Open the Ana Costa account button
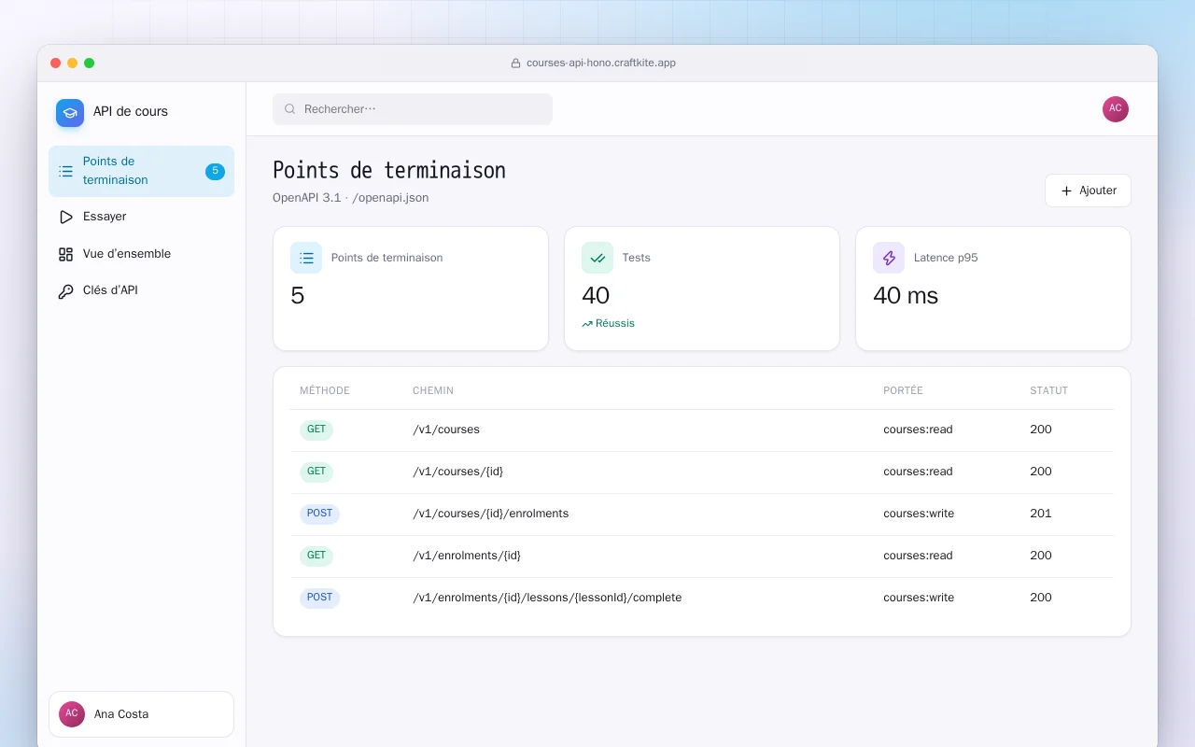Image resolution: width=1195 pixels, height=747 pixels. [141, 714]
